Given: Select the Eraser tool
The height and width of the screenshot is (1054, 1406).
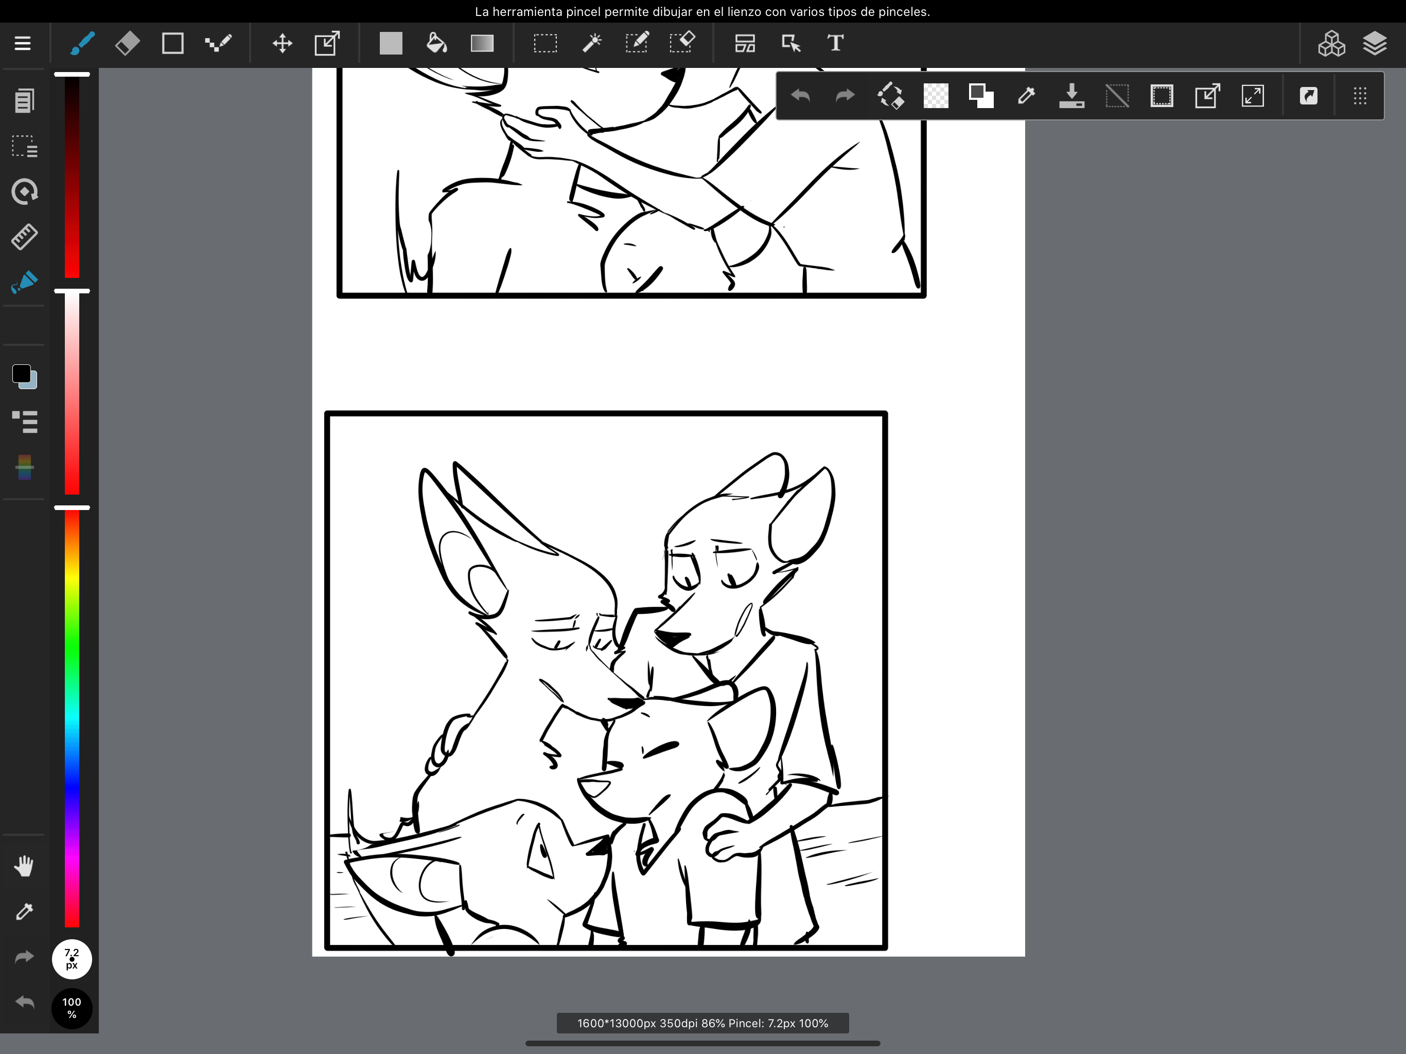Looking at the screenshot, I should point(127,43).
